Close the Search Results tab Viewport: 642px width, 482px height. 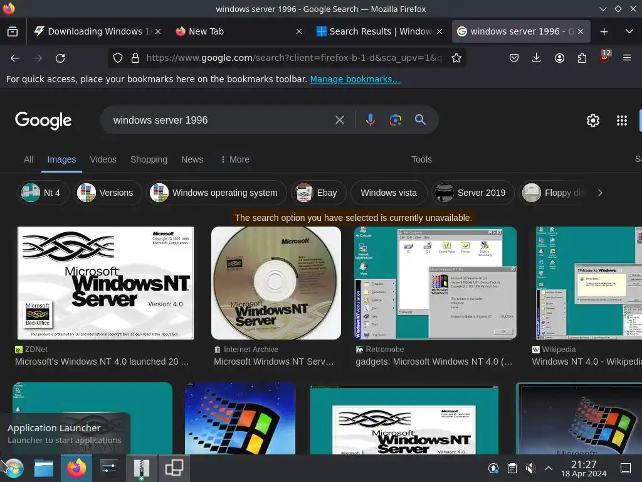(439, 31)
